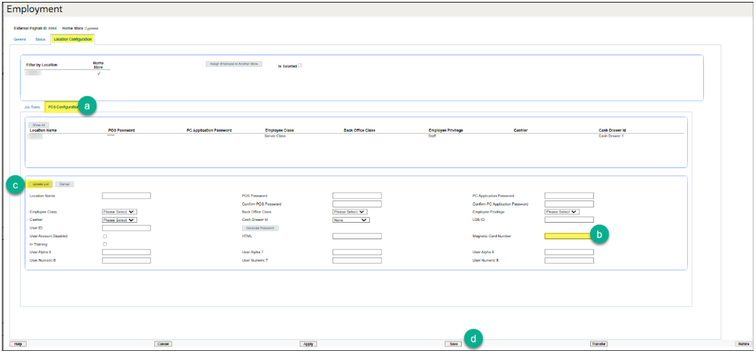Click the Show All button
The width and height of the screenshot is (756, 354).
pyautogui.click(x=39, y=125)
